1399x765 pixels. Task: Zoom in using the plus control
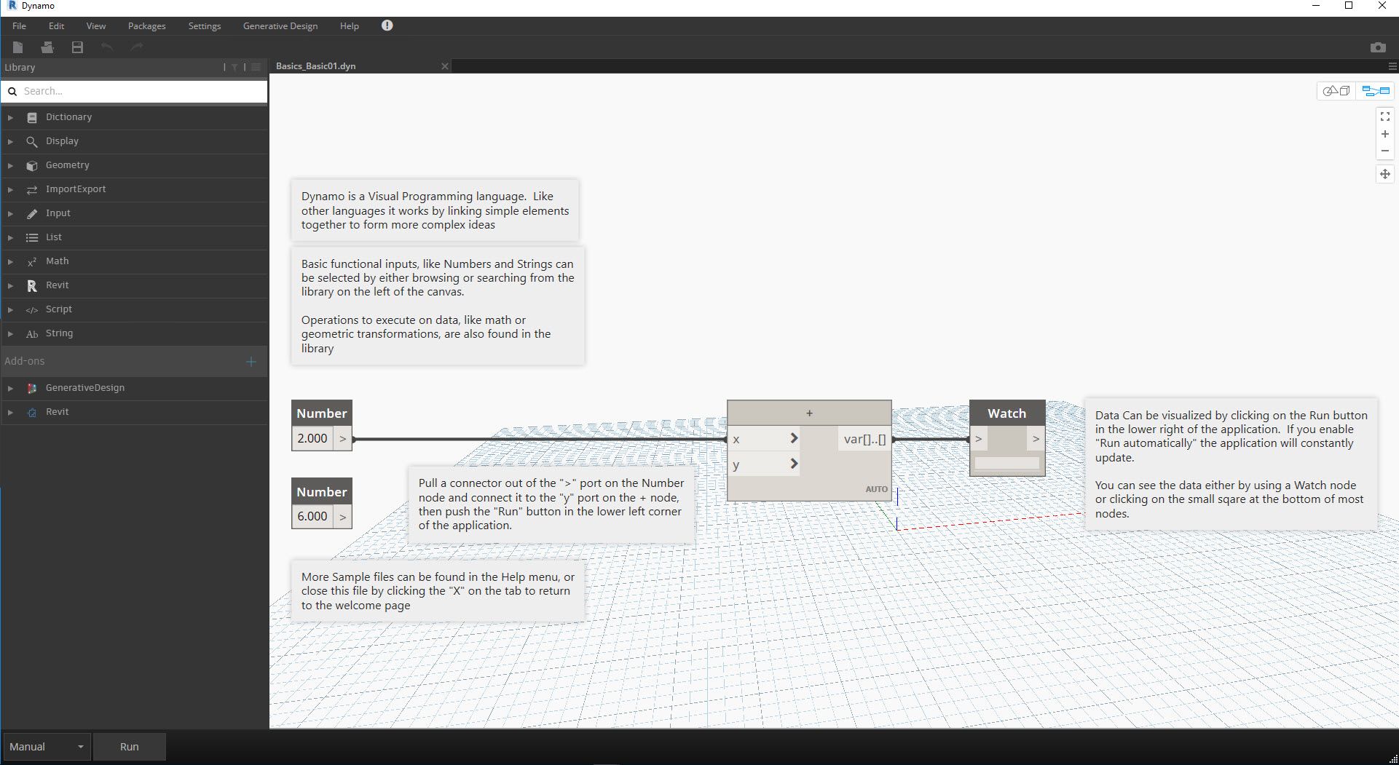tap(1385, 133)
